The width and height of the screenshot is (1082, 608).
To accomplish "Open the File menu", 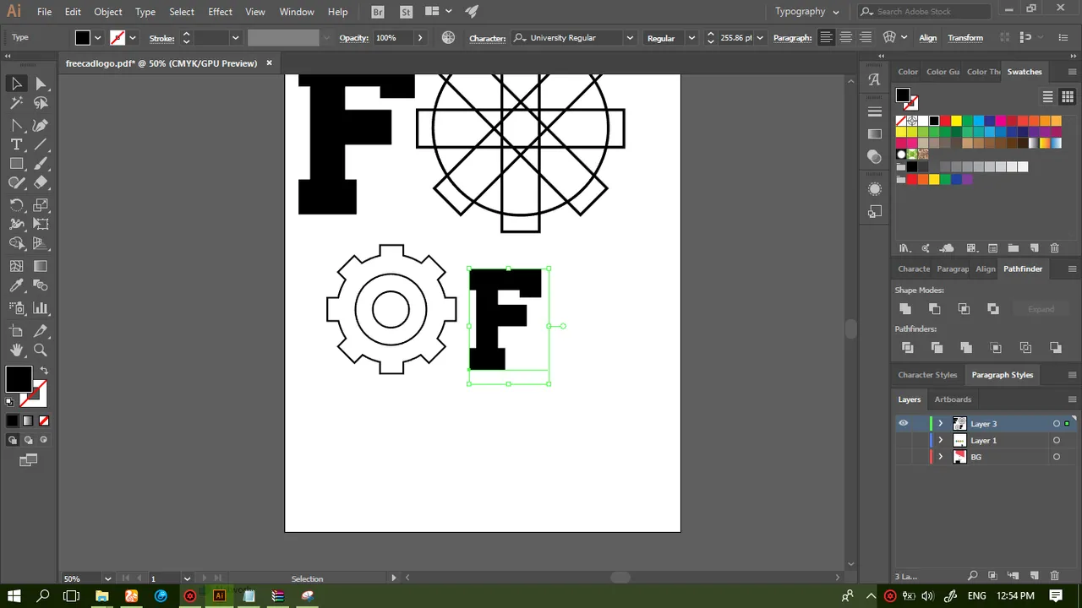I will tap(44, 12).
